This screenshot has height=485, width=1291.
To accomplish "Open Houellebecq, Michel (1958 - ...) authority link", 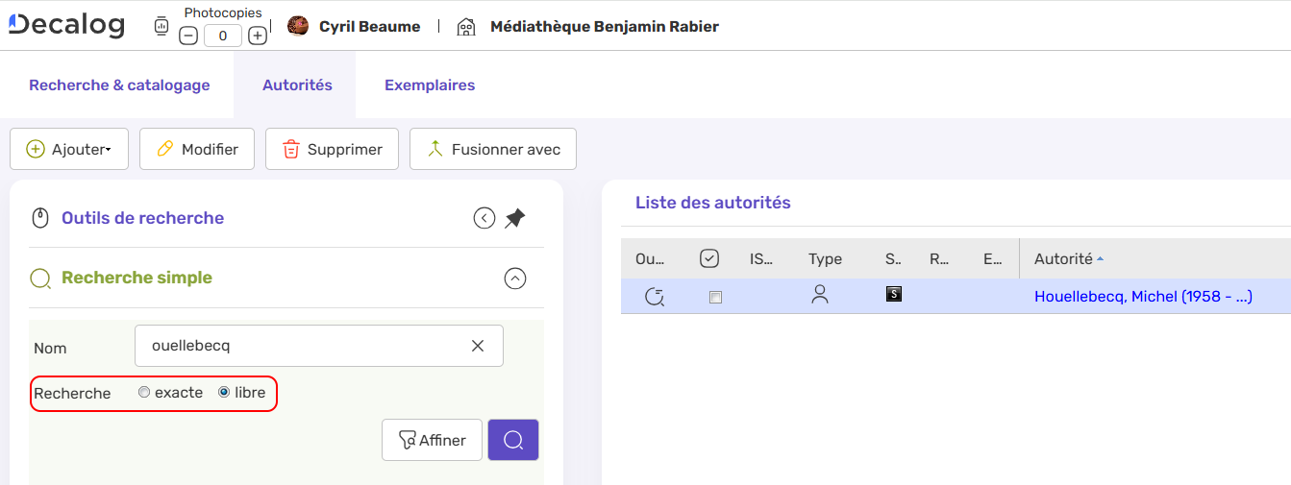I will coord(1143,296).
